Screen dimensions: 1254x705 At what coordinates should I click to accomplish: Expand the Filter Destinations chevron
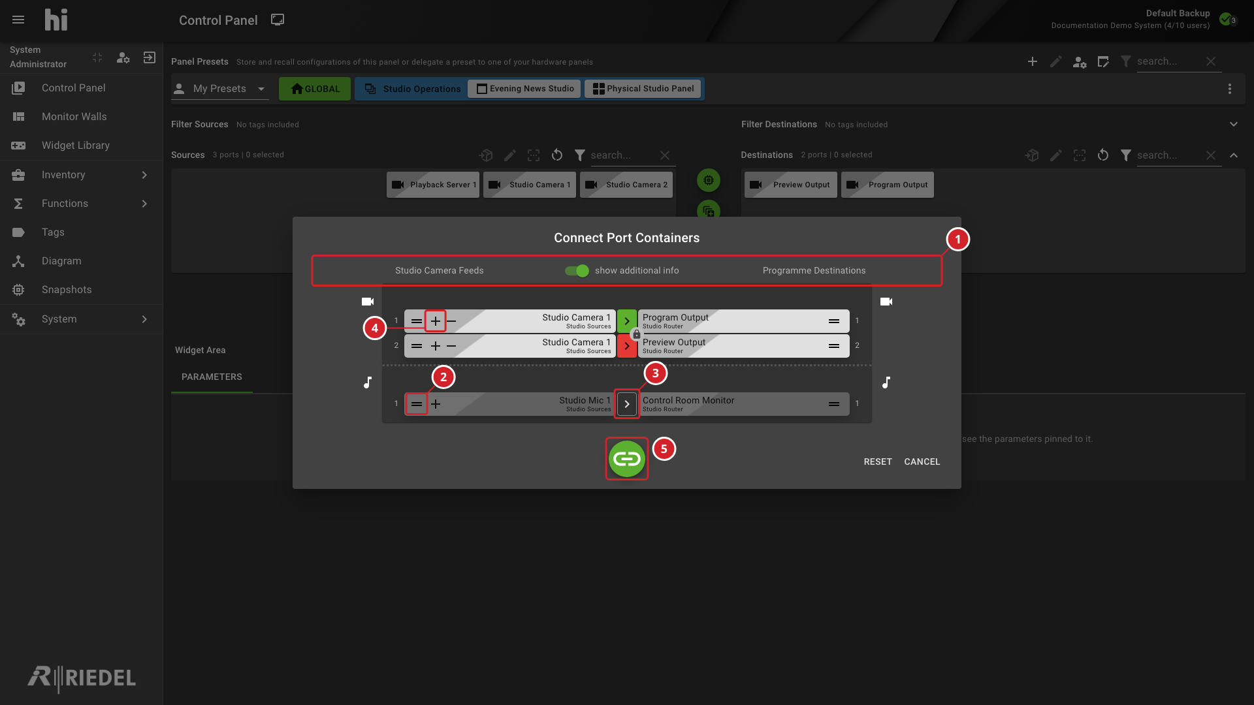click(1234, 124)
